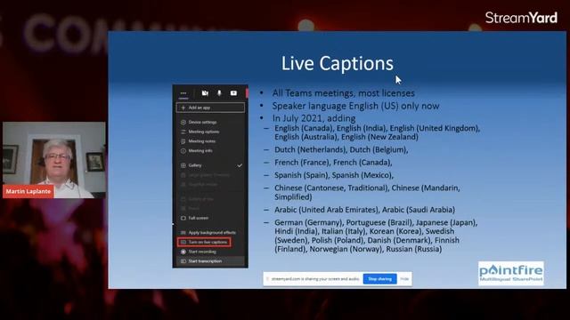Pick the dimmed Together mode option
The image size is (570, 320).
click(210, 184)
